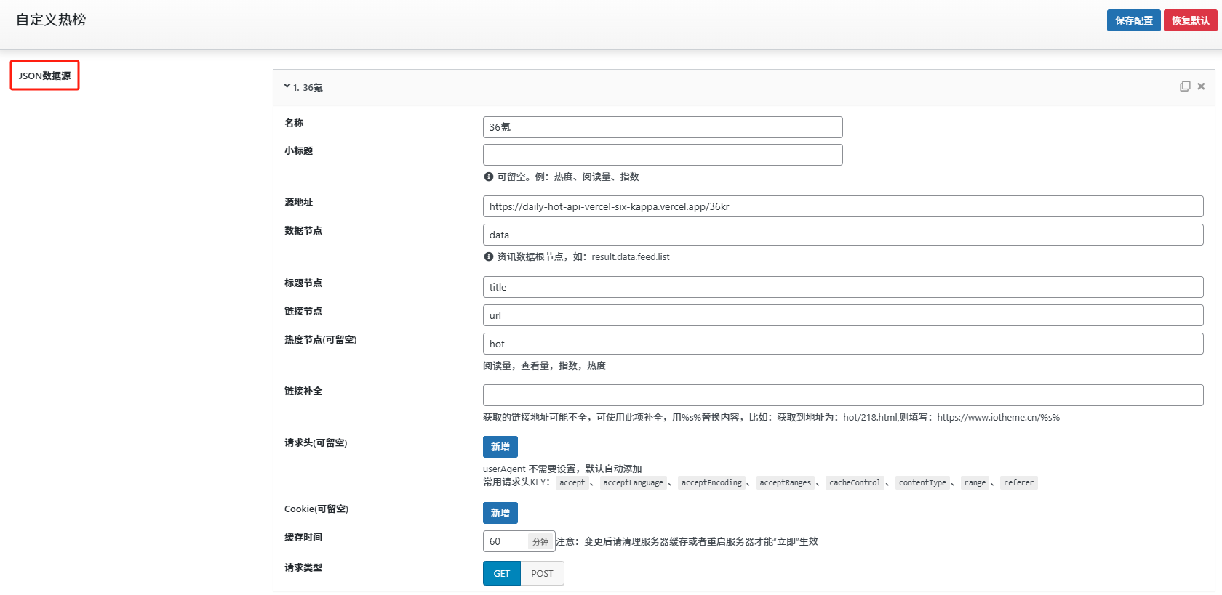Image resolution: width=1222 pixels, height=595 pixels.
Task: Click the acceptRanges header key tag
Action: click(x=785, y=482)
